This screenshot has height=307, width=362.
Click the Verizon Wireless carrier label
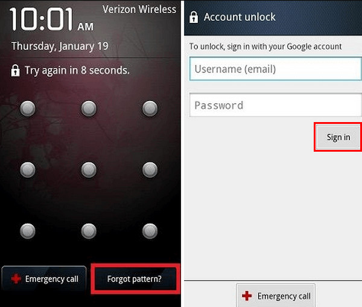[139, 10]
